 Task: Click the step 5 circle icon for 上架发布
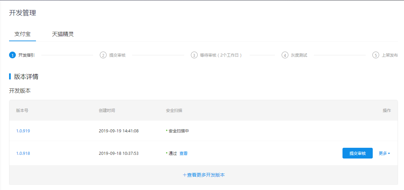[376, 55]
